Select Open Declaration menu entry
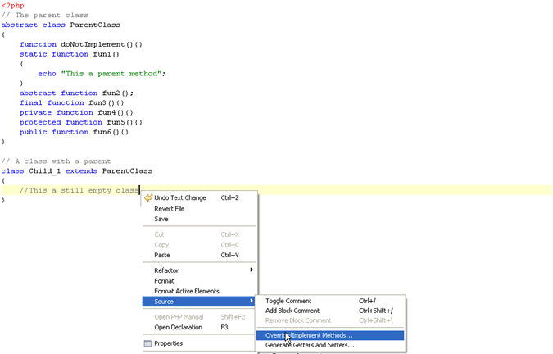The image size is (553, 354). click(x=200, y=327)
